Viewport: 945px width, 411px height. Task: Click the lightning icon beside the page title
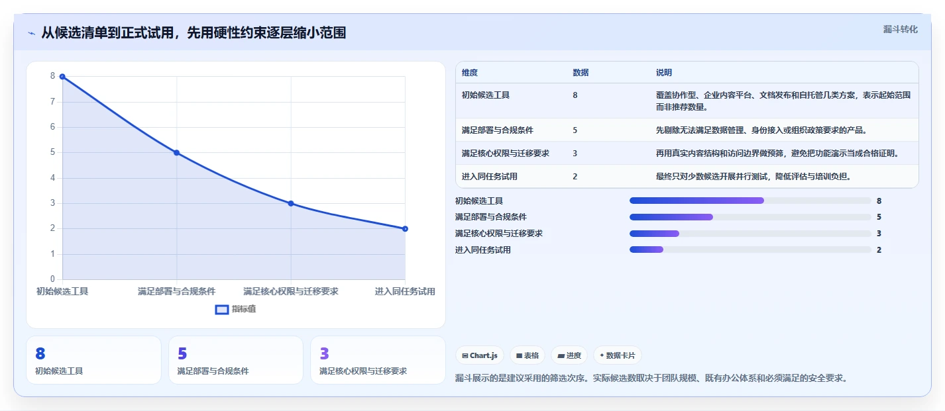tap(31, 33)
